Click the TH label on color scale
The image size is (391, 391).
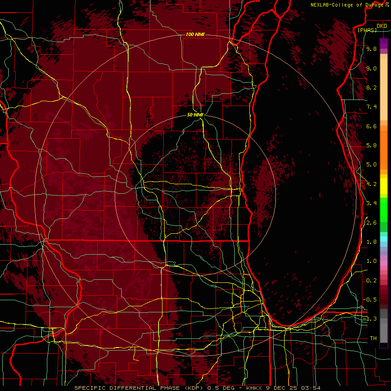373,338
